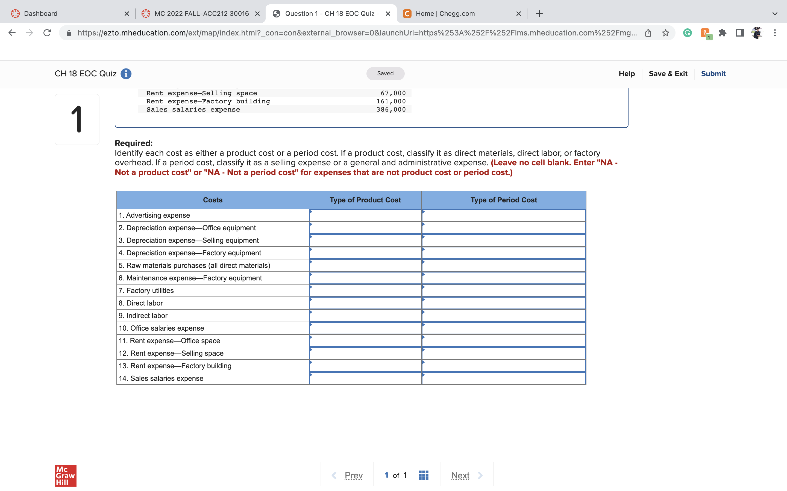Click the Help link

(626, 73)
